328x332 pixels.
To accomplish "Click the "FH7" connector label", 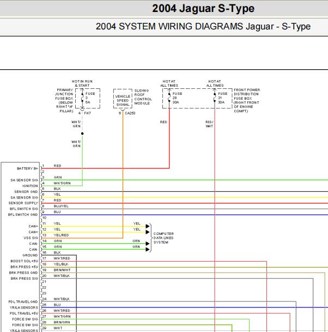I will tap(87, 113).
